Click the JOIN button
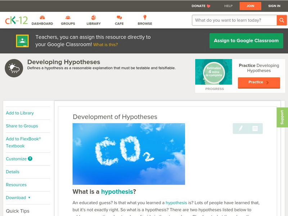The height and width of the screenshot is (216, 288). [250, 6]
